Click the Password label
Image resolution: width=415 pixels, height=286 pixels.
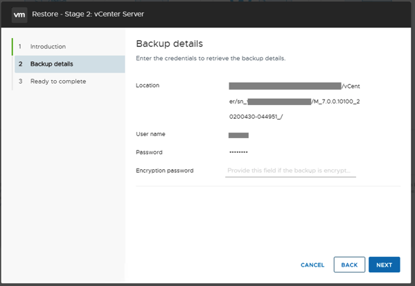(149, 152)
